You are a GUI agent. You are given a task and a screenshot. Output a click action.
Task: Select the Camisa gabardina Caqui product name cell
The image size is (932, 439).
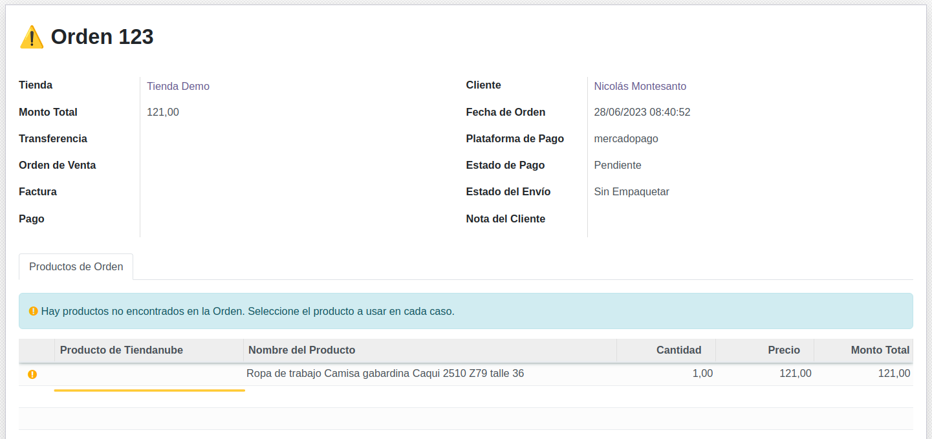pos(385,373)
